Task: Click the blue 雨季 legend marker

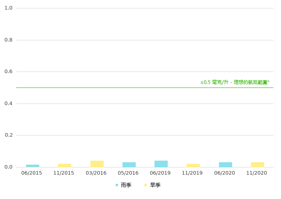Action: tap(117, 185)
